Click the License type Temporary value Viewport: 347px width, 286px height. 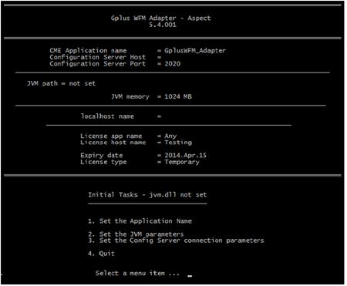point(182,162)
